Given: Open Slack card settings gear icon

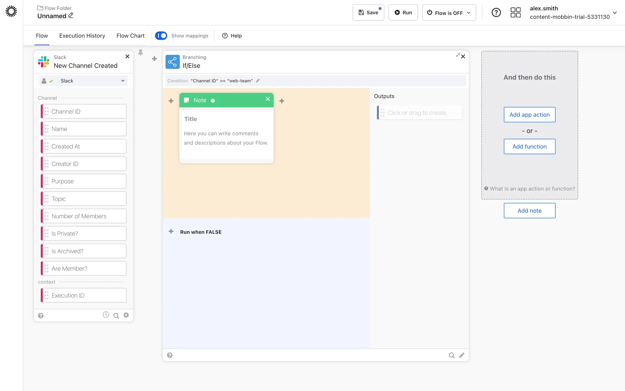Looking at the screenshot, I should coord(126,315).
